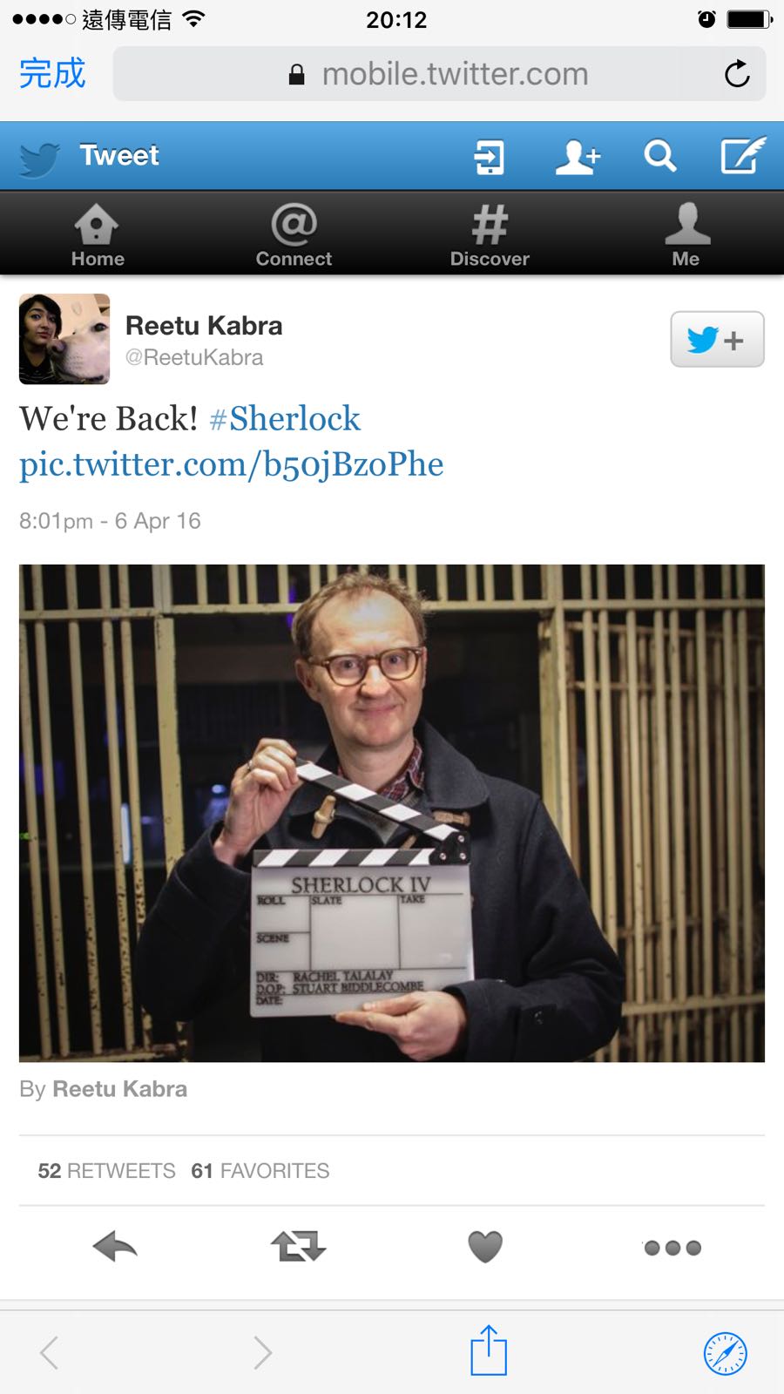
Task: Open the add people icon
Action: pyautogui.click(x=578, y=158)
